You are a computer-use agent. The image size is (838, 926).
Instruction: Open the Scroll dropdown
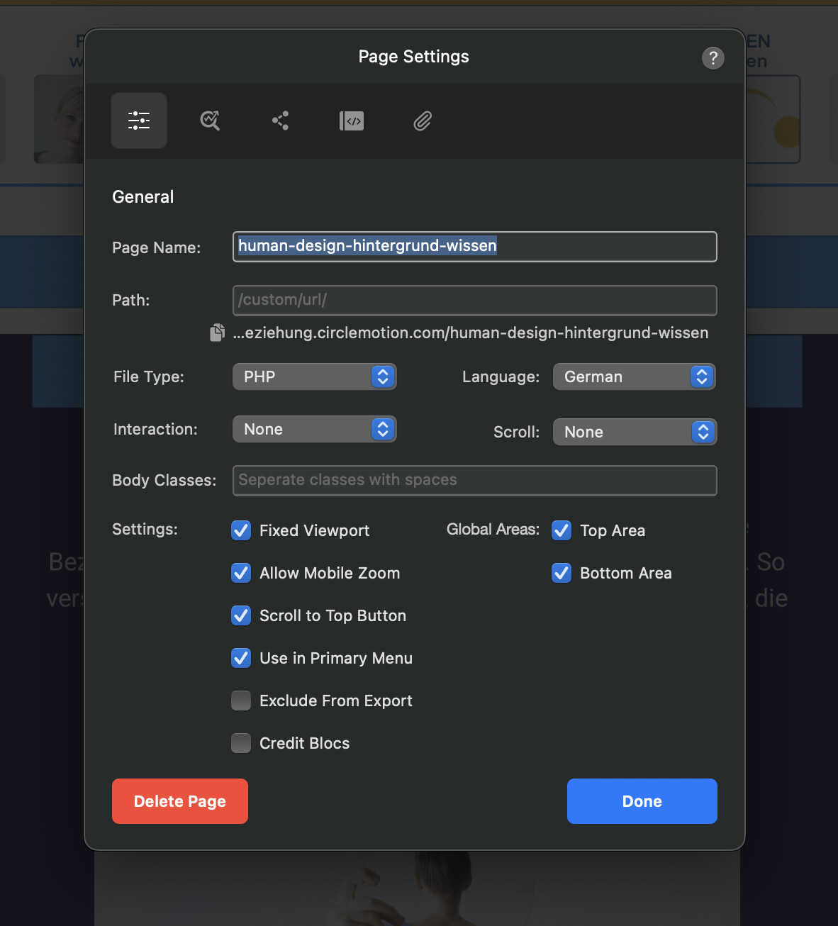[x=634, y=432]
